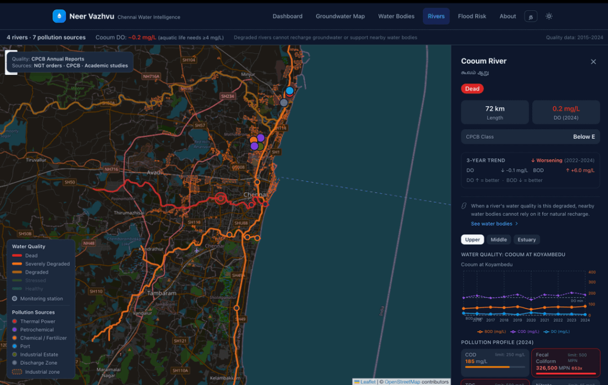
Task: Expand the Middle river section selector
Action: [x=499, y=240]
